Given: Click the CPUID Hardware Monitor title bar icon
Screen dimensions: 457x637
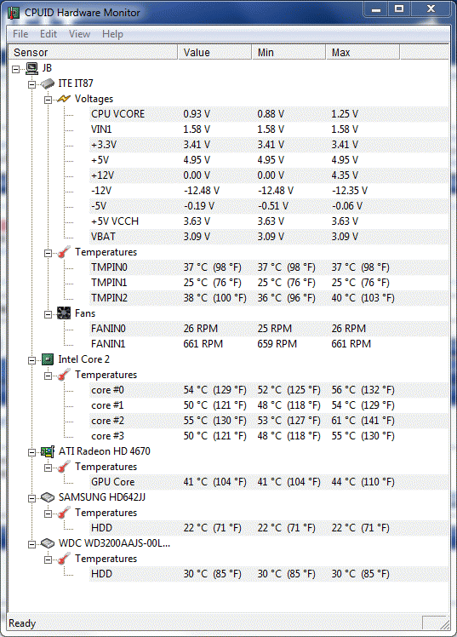Looking at the screenshot, I should 14,13.
